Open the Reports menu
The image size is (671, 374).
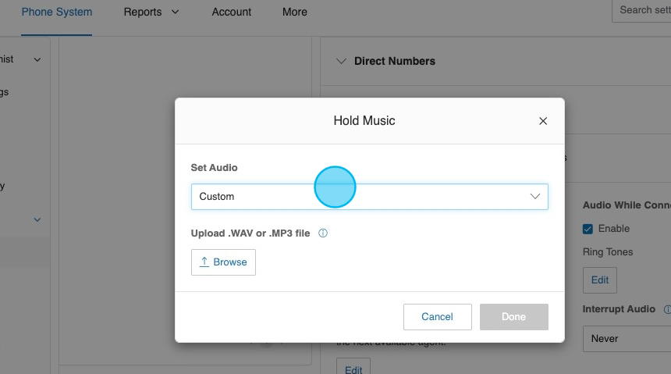click(x=151, y=12)
